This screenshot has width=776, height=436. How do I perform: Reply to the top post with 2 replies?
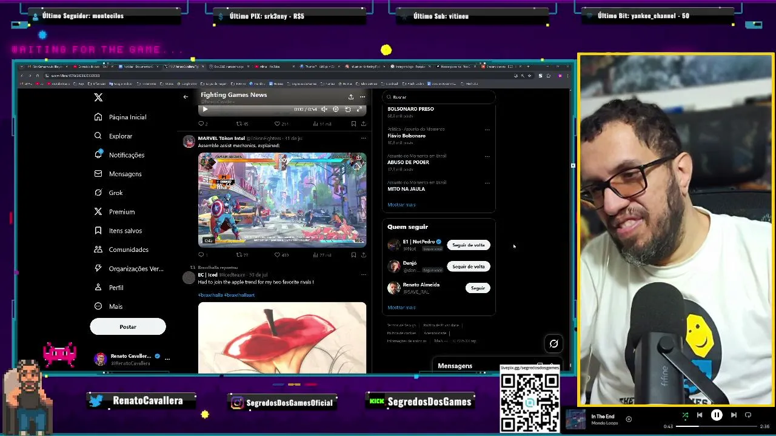pos(202,124)
